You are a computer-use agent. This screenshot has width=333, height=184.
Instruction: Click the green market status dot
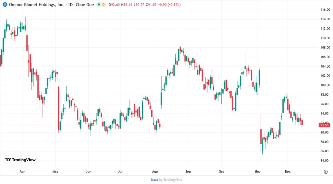tap(99, 4)
